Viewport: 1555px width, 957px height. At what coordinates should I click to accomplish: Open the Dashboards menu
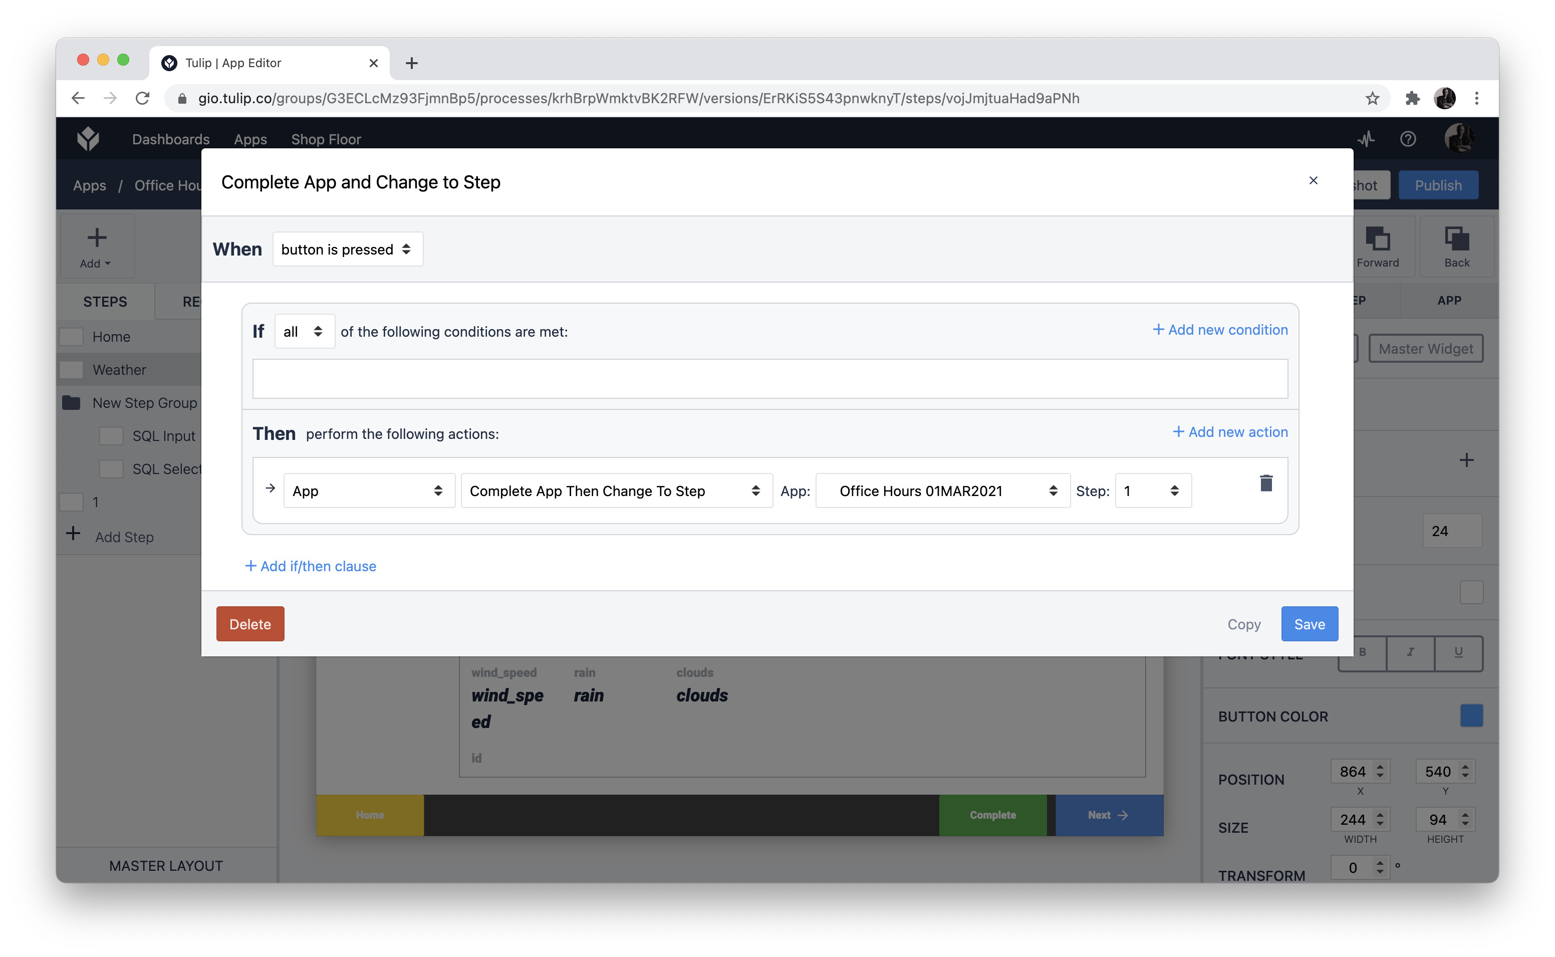click(170, 139)
